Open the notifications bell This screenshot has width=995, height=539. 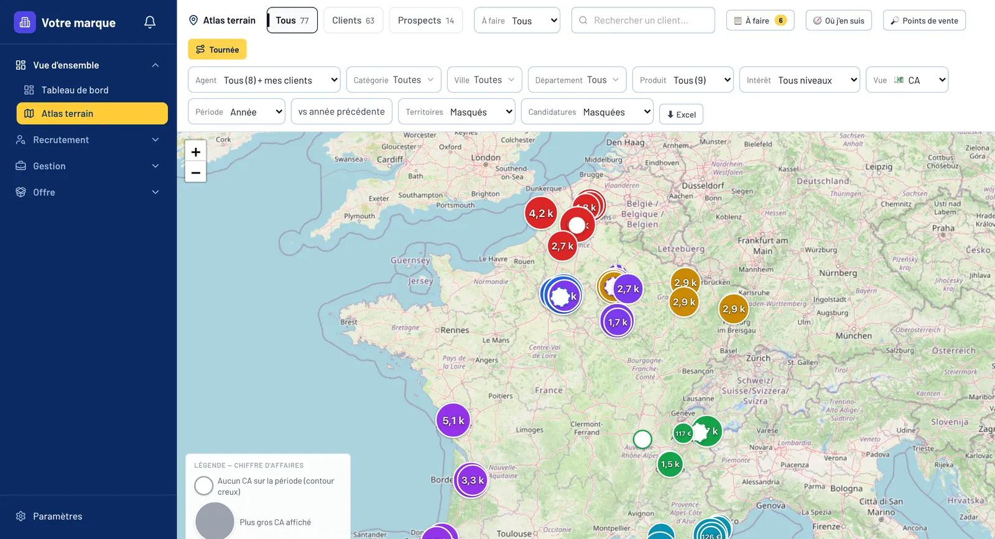150,22
